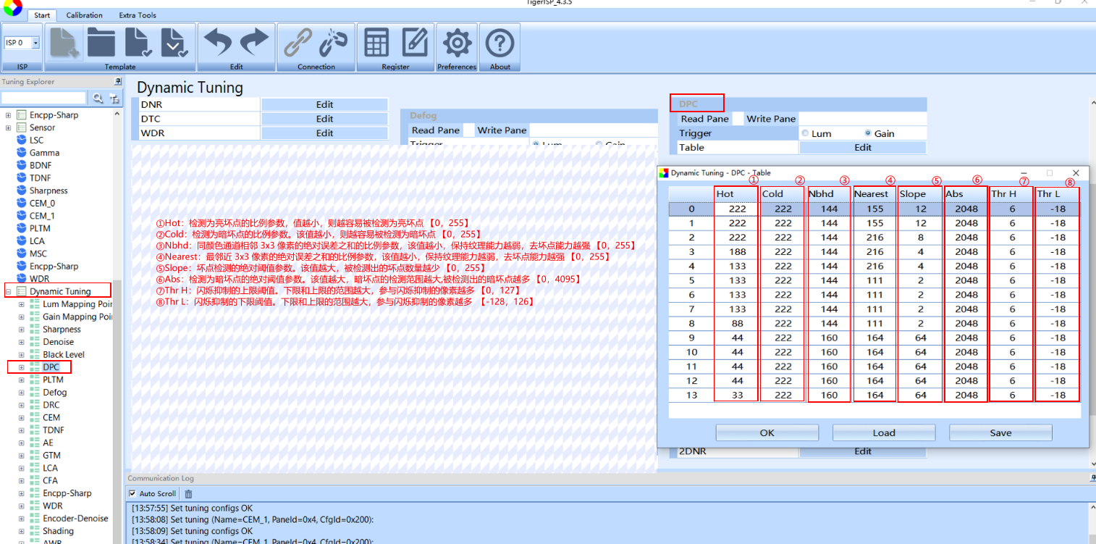The height and width of the screenshot is (544, 1096).
Task: Click the Load button in DPC table
Action: 884,432
